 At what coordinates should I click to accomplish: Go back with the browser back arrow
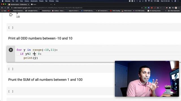pos(2,8)
